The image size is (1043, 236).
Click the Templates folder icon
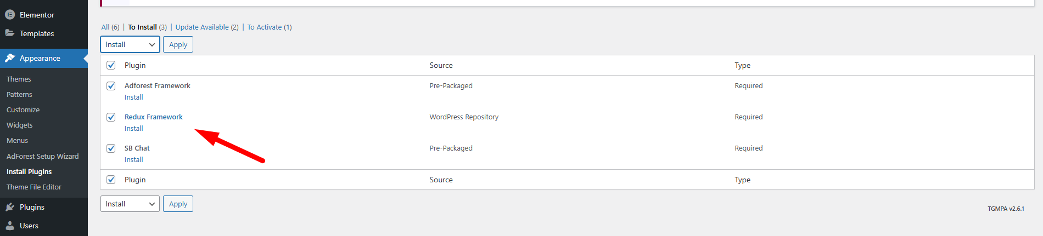pyautogui.click(x=10, y=33)
